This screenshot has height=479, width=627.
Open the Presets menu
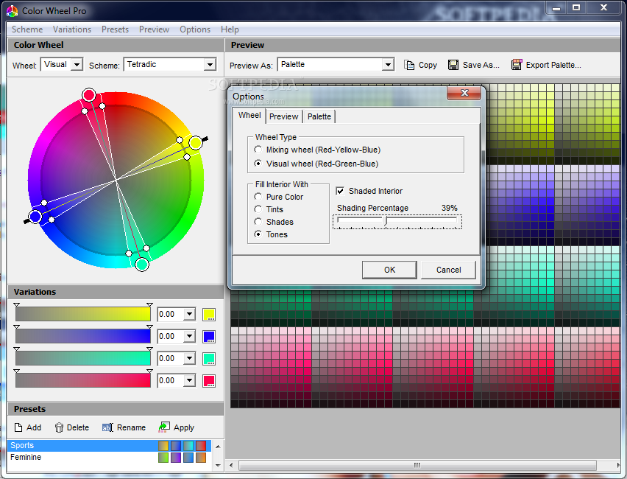pos(115,29)
